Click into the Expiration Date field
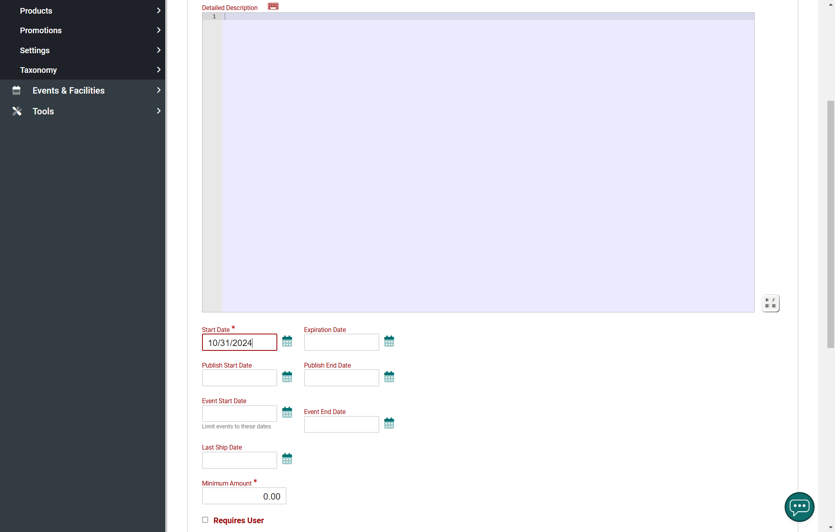The image size is (835, 532). 341,342
